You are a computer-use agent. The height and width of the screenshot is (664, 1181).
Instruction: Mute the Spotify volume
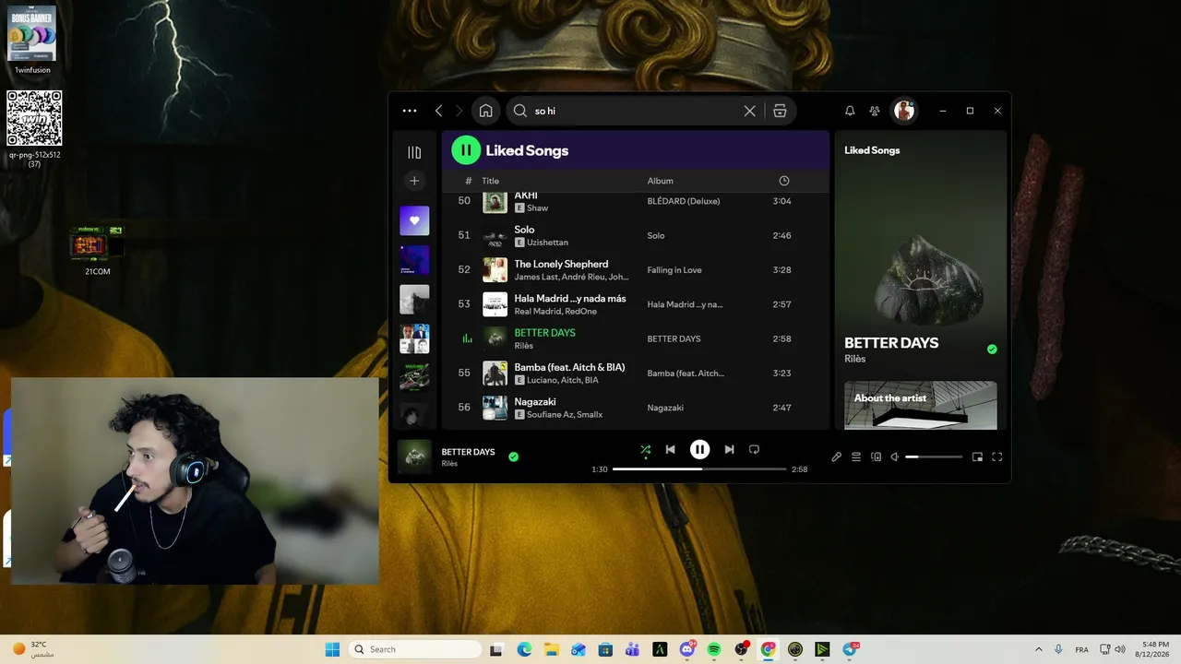pyautogui.click(x=894, y=456)
